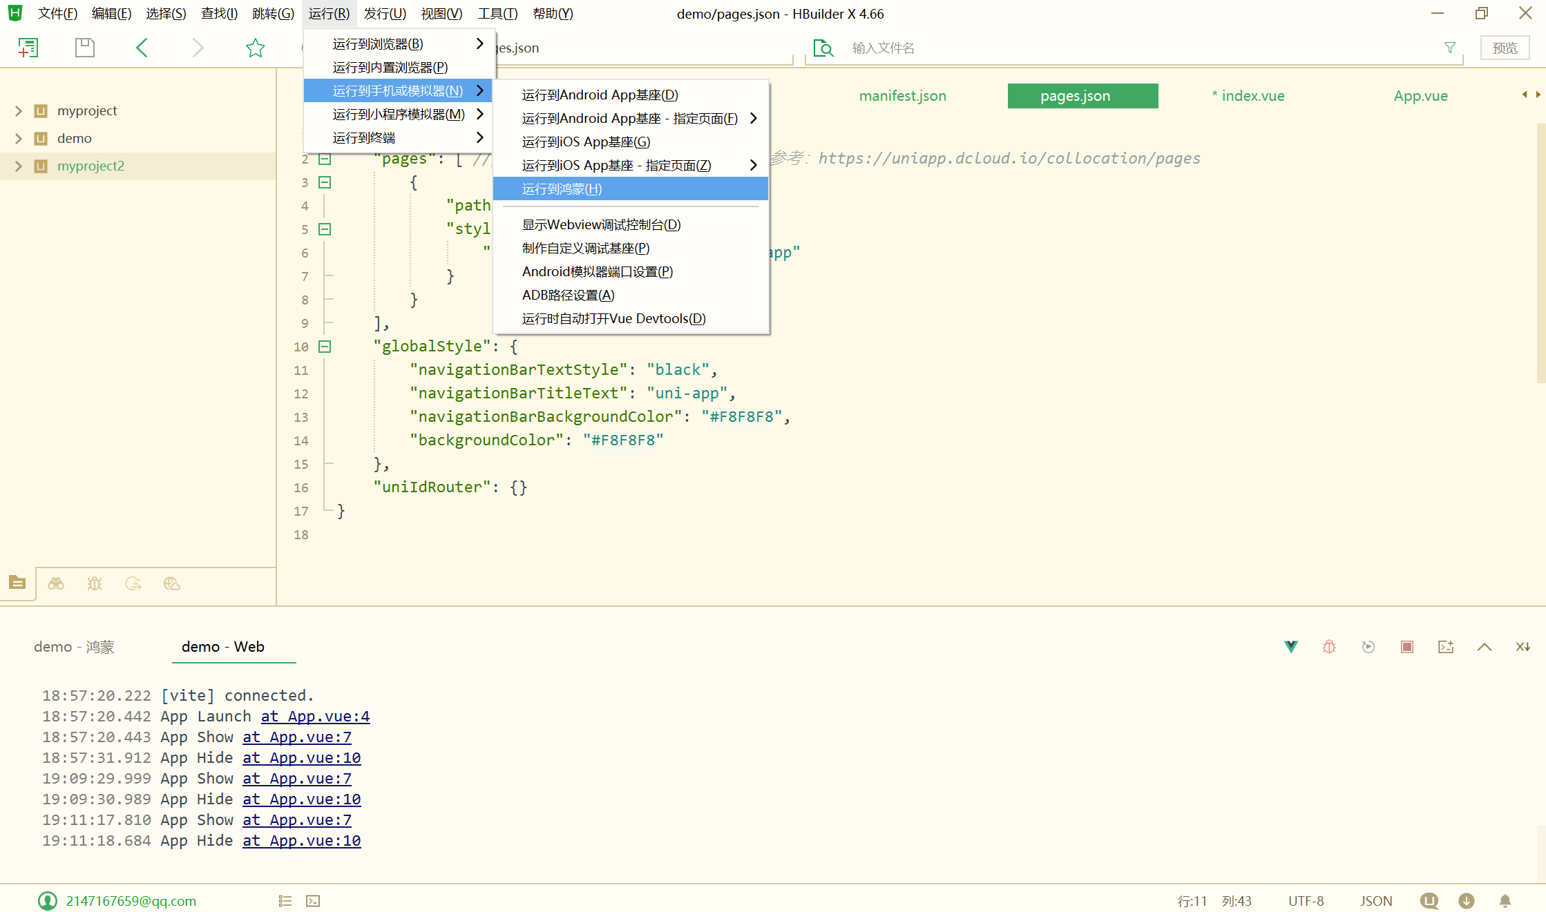This screenshot has width=1546, height=912.
Task: Click the download arrow status icon
Action: [1467, 901]
